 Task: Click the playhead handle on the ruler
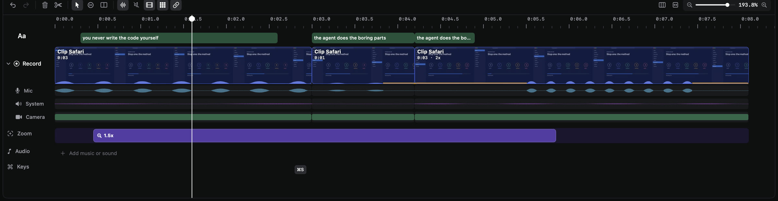click(192, 19)
